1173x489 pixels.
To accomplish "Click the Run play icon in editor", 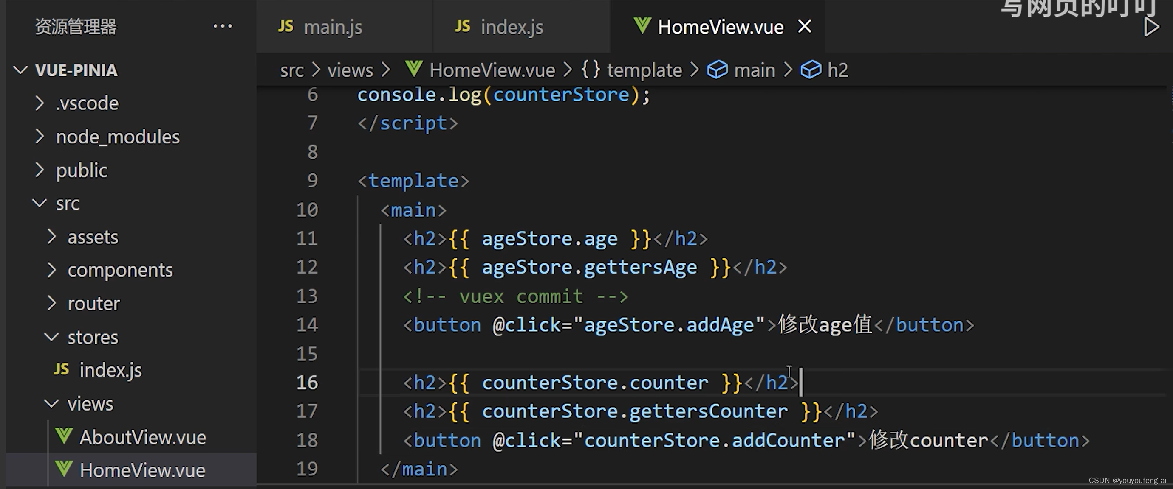I will (1151, 27).
